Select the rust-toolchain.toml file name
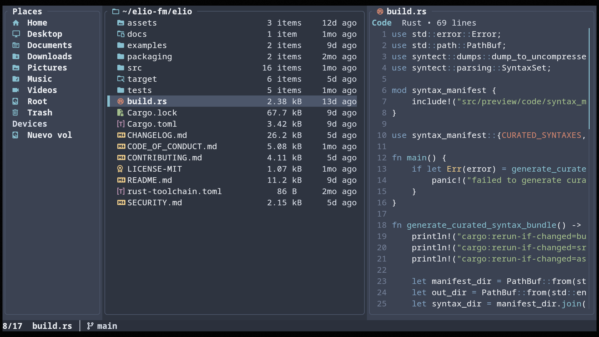 coord(174,191)
